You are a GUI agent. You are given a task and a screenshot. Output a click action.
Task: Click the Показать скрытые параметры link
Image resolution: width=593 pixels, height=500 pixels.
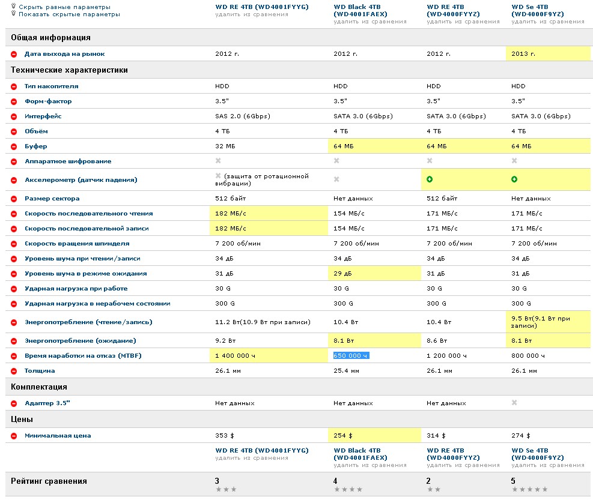pyautogui.click(x=70, y=14)
